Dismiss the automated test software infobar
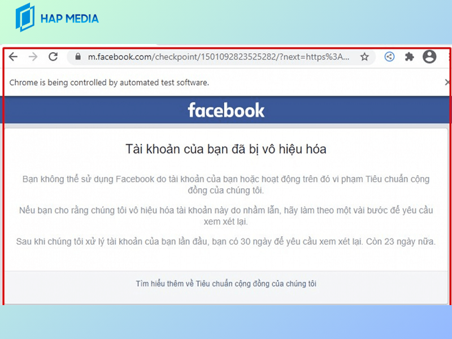Screen dimensions: 452x339 coord(447,82)
